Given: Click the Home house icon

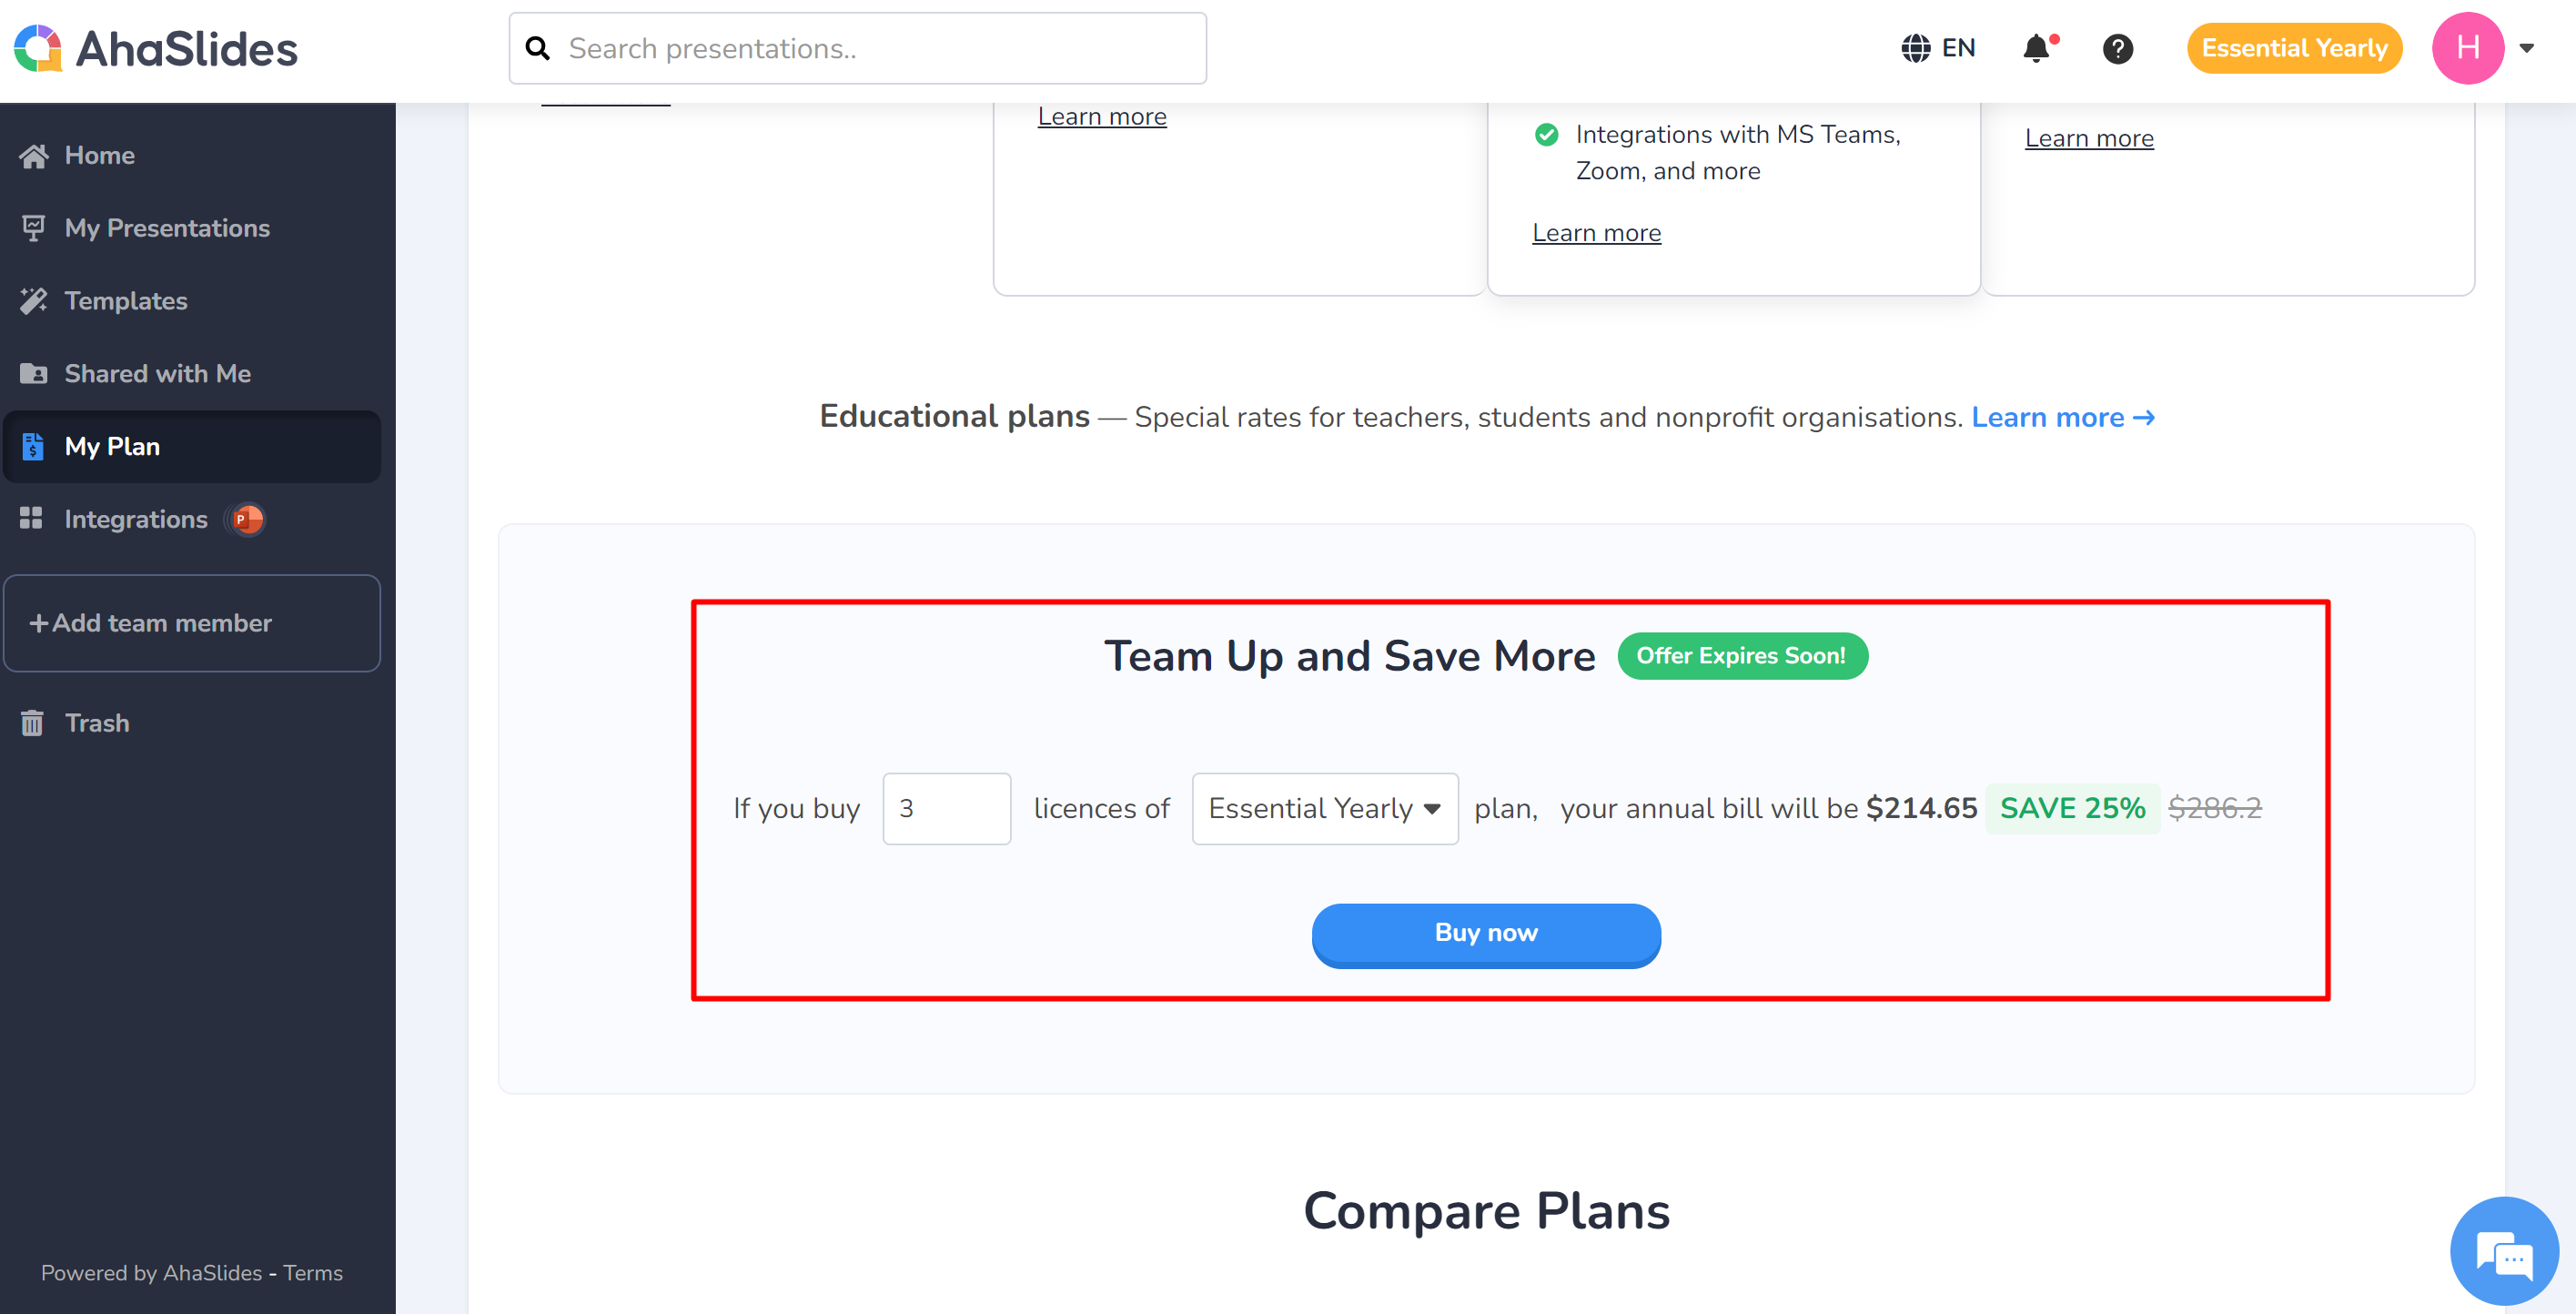Looking at the screenshot, I should pyautogui.click(x=34, y=155).
